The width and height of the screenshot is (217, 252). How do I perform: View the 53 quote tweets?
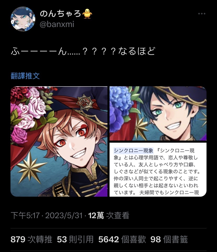[x=75, y=239]
